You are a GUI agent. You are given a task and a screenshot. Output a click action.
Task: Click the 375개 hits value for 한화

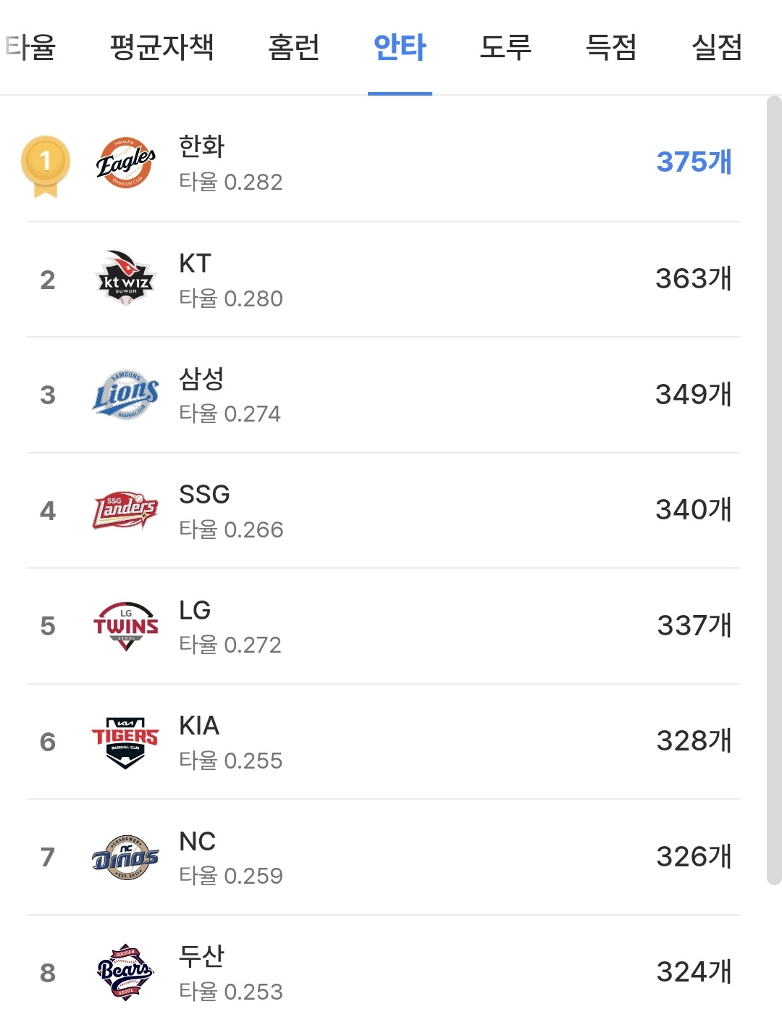coord(694,162)
